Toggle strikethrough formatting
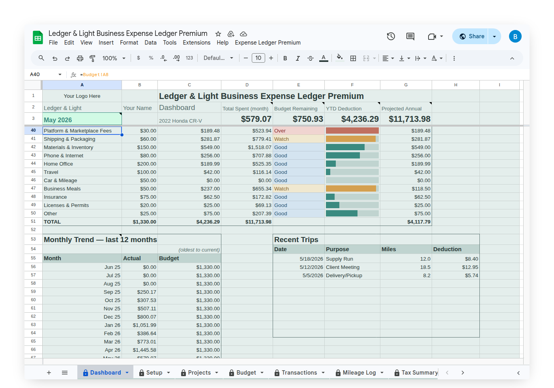554x388 pixels. [311, 58]
